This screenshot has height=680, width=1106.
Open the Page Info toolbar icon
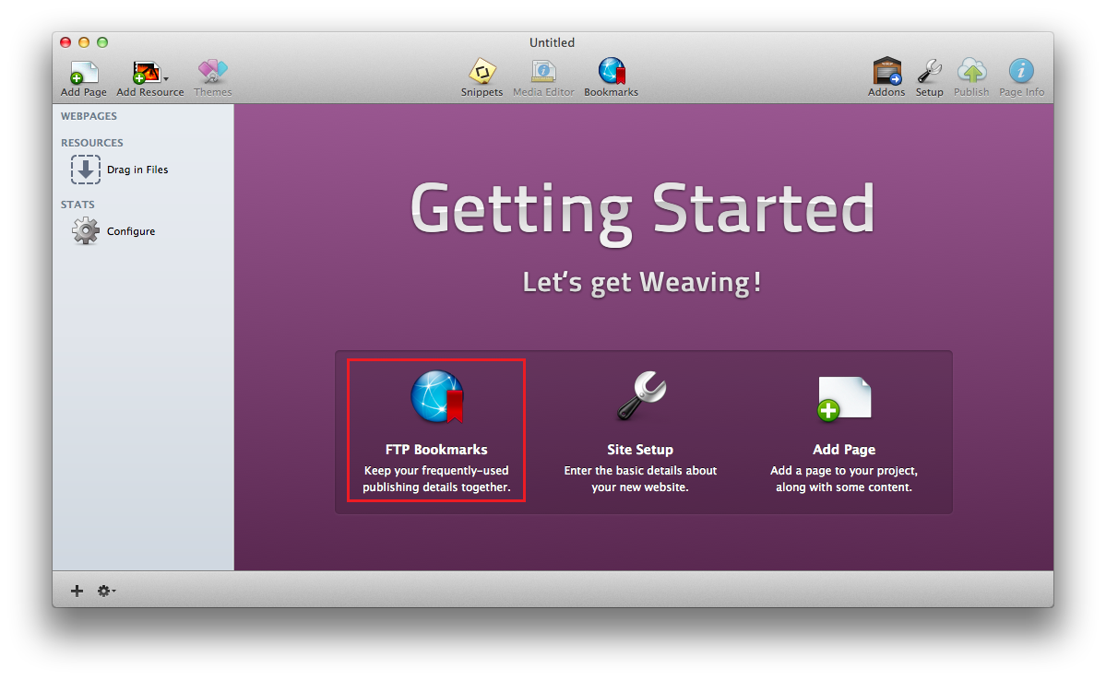tap(1020, 71)
